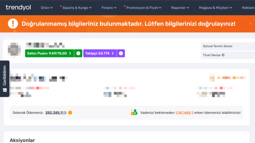255x143 pixels.
Task: Open the Mağaza & Müşteri menu
Action: (216, 8)
